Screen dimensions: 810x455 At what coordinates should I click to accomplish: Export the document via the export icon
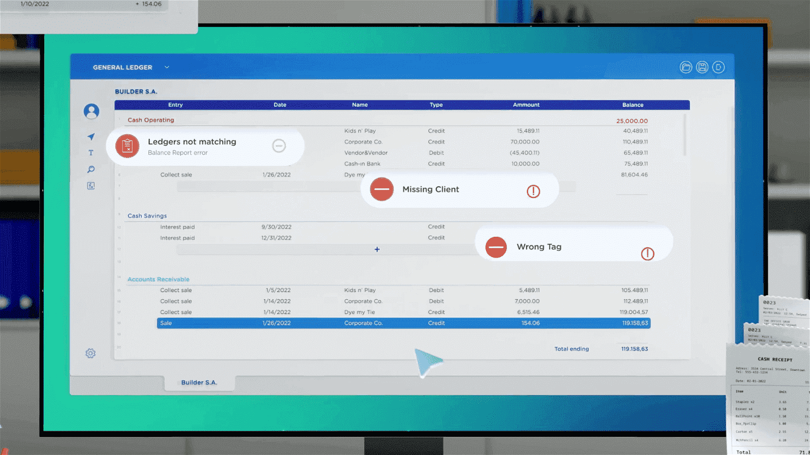tap(719, 67)
